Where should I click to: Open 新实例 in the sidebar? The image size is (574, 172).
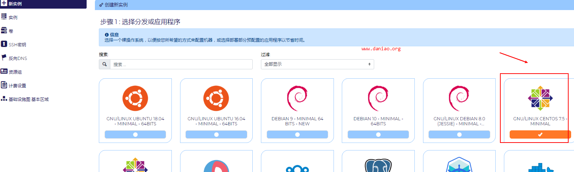[x=43, y=4]
